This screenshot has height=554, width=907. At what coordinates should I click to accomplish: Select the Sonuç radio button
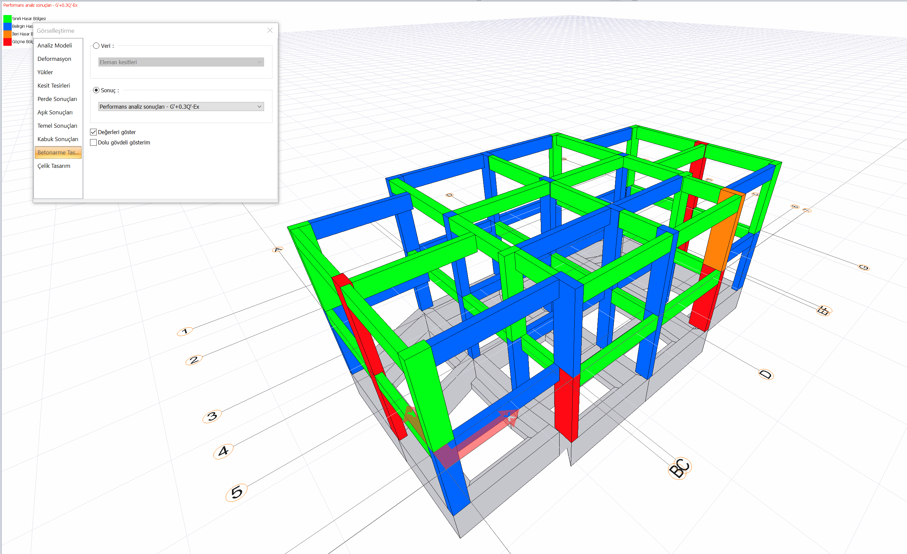96,90
